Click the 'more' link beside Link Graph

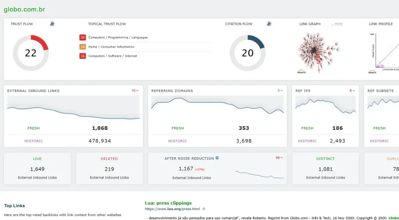pyautogui.click(x=338, y=24)
